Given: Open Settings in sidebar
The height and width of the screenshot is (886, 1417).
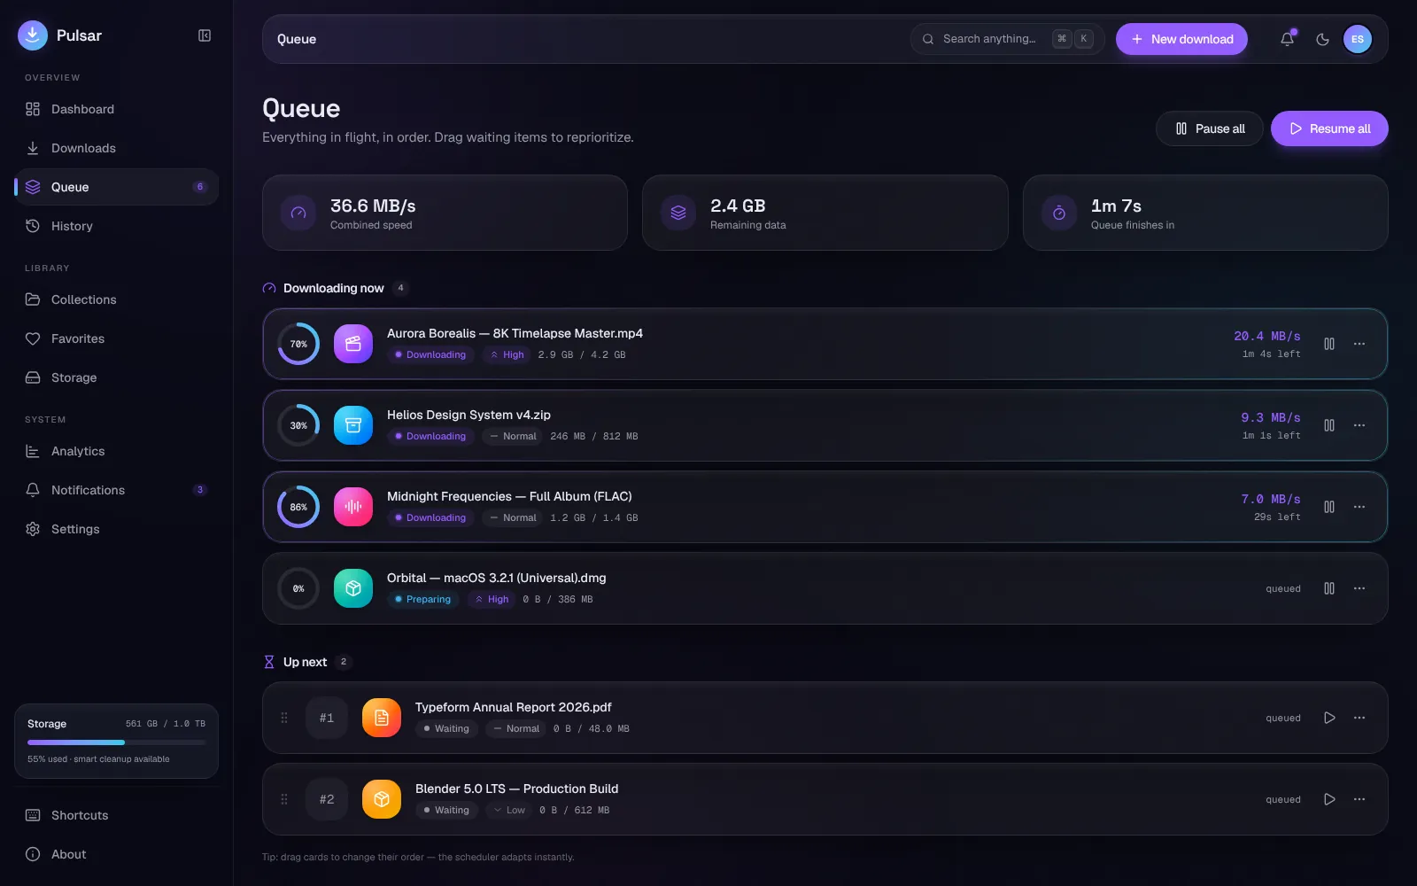Looking at the screenshot, I should [x=116, y=529].
